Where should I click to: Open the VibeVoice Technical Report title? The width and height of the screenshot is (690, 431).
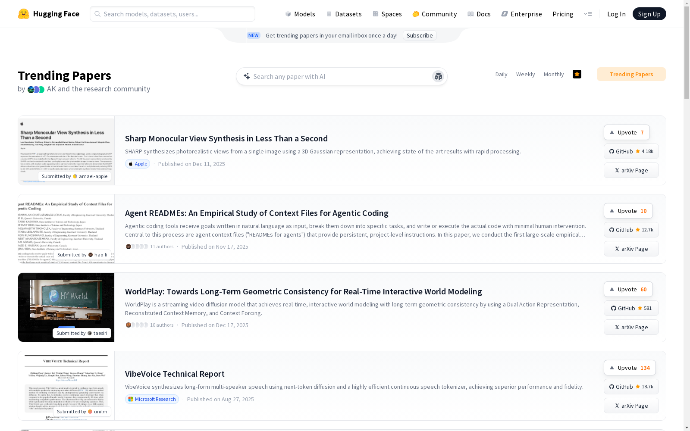[x=175, y=374]
